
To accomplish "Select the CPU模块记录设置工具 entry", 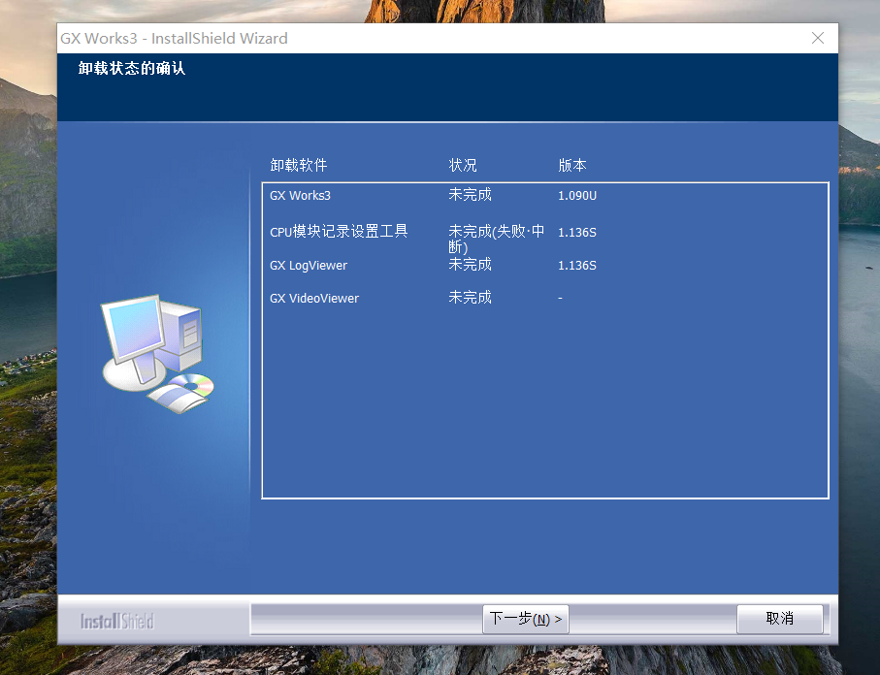I will [x=339, y=231].
